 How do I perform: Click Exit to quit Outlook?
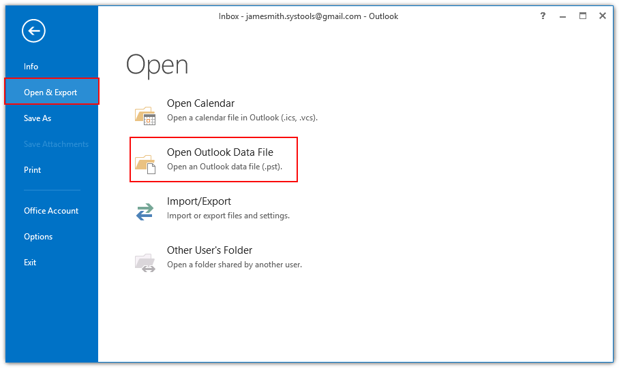[31, 263]
